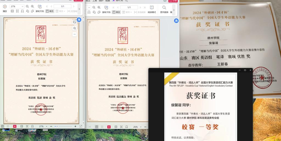Select 双页 double-page view in left window
The height and width of the screenshot is (141, 281).
(60, 11)
